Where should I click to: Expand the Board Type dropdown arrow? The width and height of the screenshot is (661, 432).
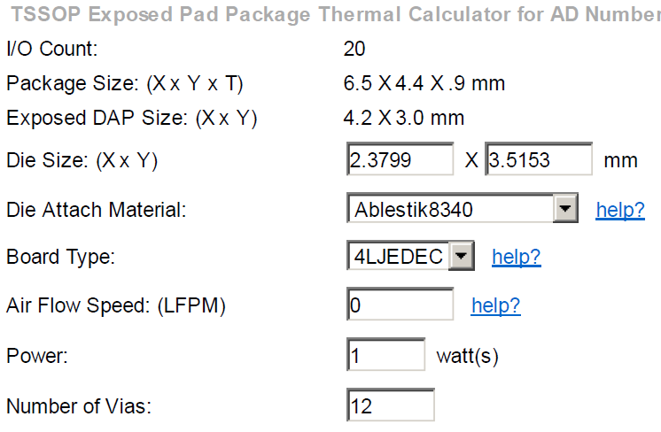[x=461, y=256]
